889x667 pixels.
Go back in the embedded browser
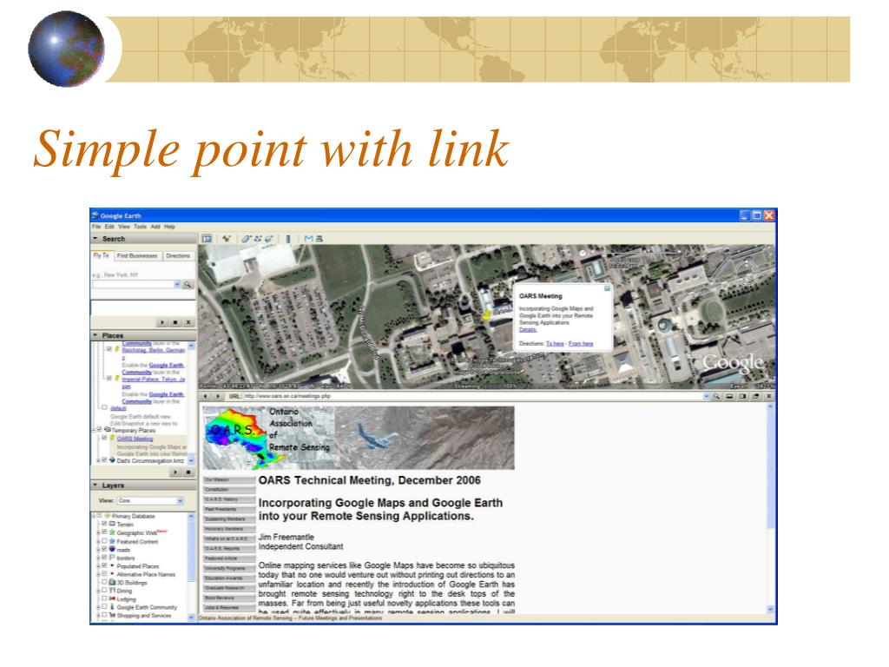point(206,396)
